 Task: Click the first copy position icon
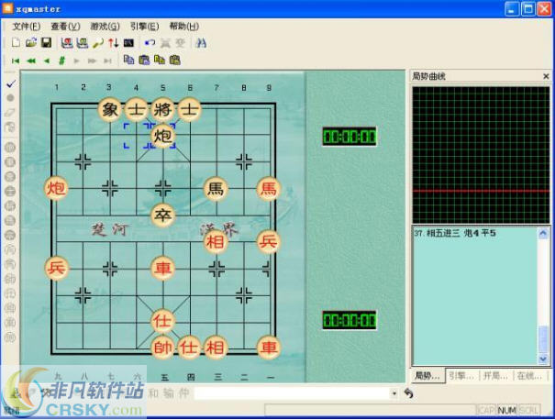[x=128, y=60]
